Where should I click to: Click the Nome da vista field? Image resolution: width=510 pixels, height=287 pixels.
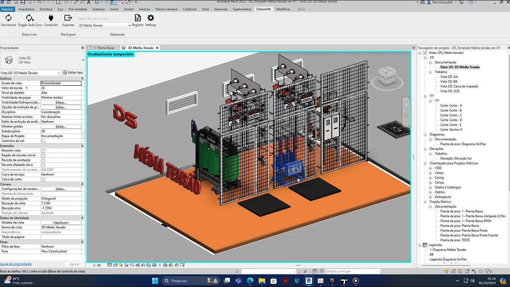click(61, 227)
